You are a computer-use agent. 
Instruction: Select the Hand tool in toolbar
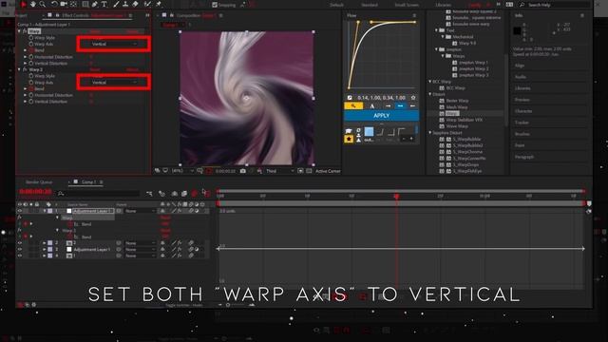click(x=33, y=4)
